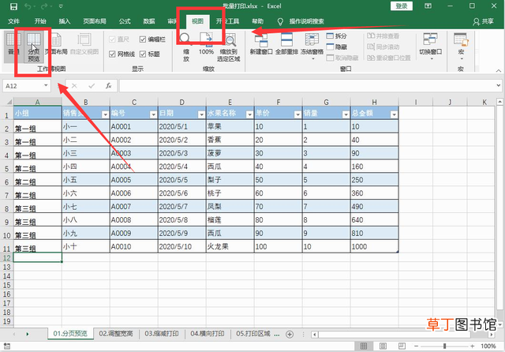
Task: Open the File (文件) tab
Action: pyautogui.click(x=13, y=21)
